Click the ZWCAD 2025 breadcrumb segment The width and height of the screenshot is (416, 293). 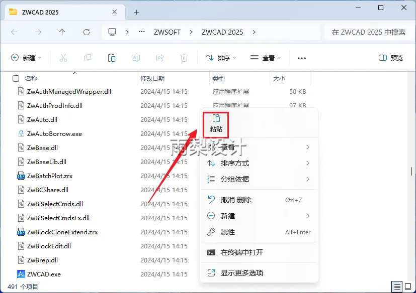coord(222,32)
